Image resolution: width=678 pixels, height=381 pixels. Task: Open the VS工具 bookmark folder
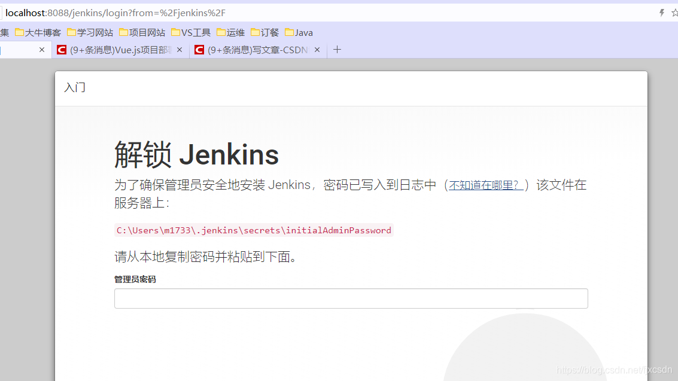(191, 32)
